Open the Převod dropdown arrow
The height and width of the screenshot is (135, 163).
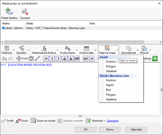click(150, 50)
